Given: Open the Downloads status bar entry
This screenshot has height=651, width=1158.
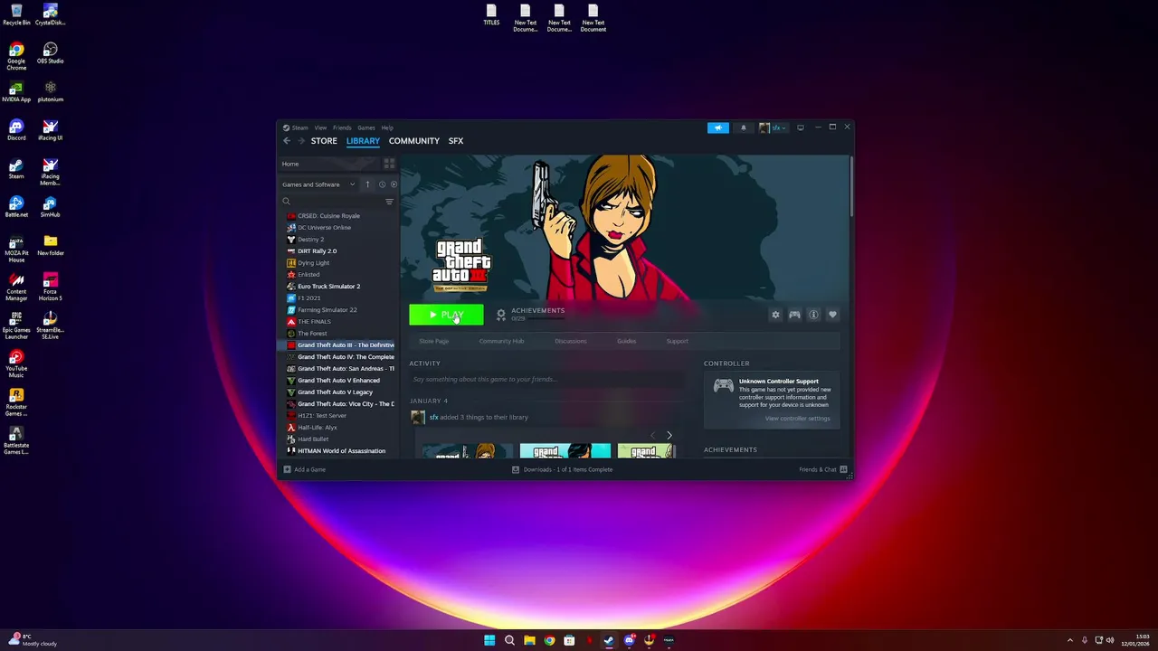Looking at the screenshot, I should click(x=563, y=469).
